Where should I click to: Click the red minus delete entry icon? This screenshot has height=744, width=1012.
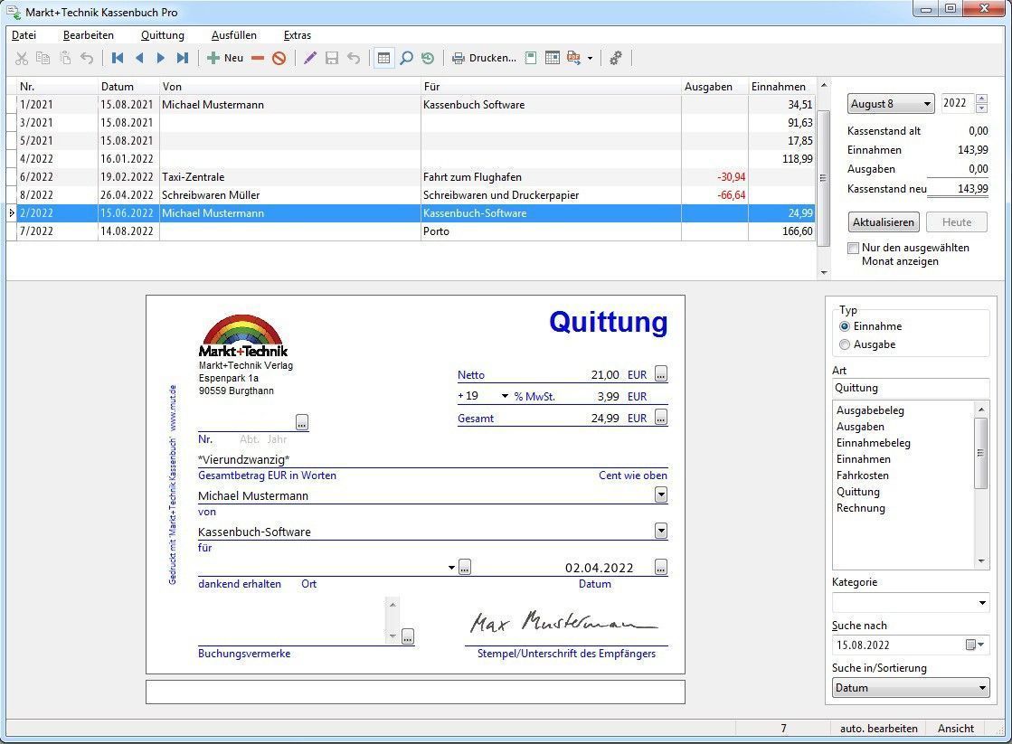coord(258,58)
